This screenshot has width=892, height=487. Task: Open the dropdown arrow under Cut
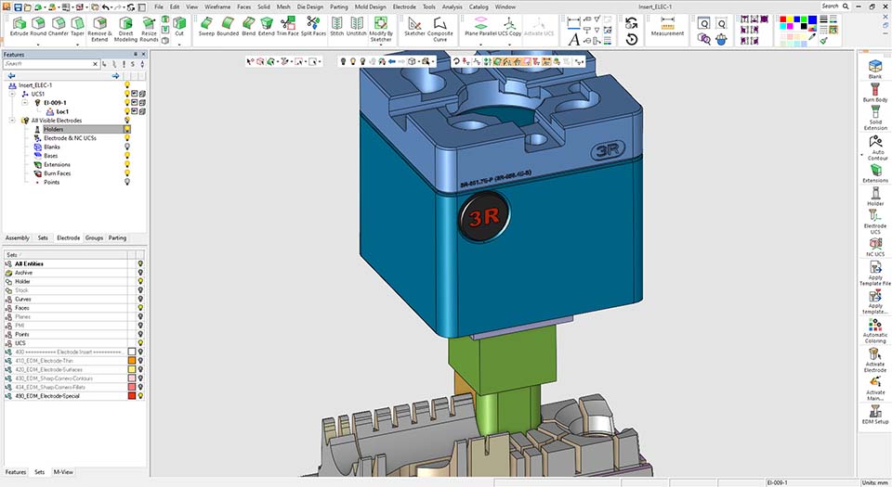[x=179, y=44]
